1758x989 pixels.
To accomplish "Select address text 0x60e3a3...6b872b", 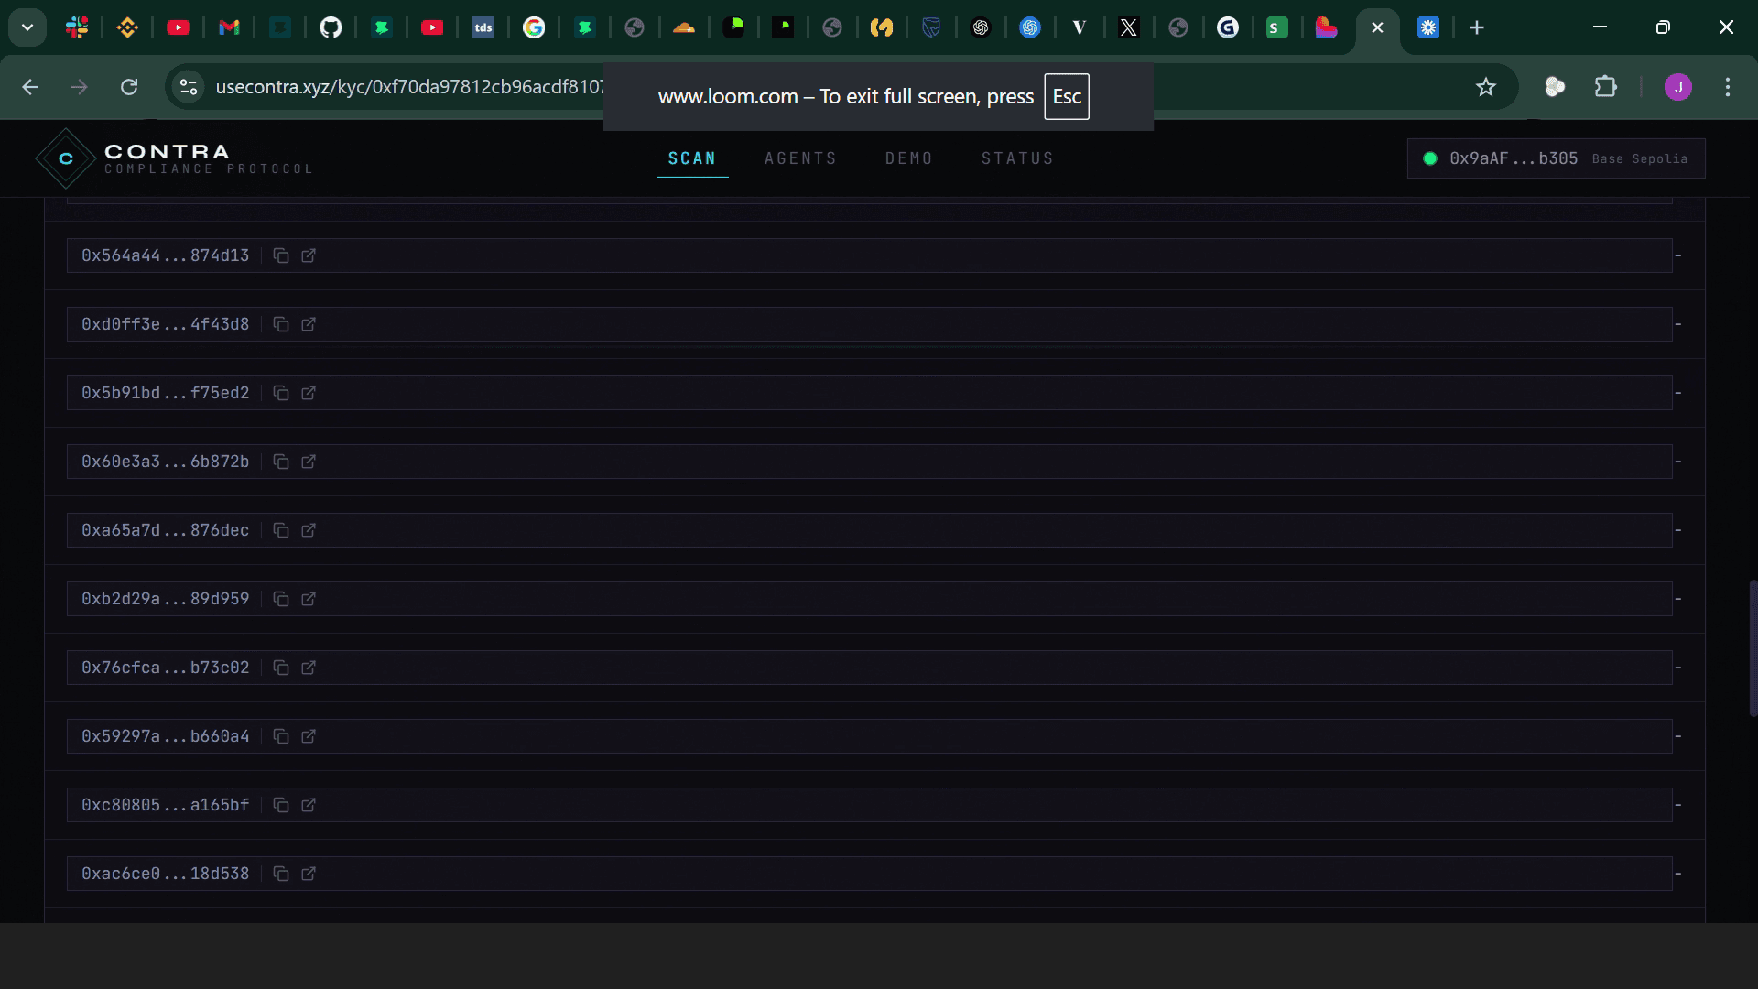I will (165, 462).
